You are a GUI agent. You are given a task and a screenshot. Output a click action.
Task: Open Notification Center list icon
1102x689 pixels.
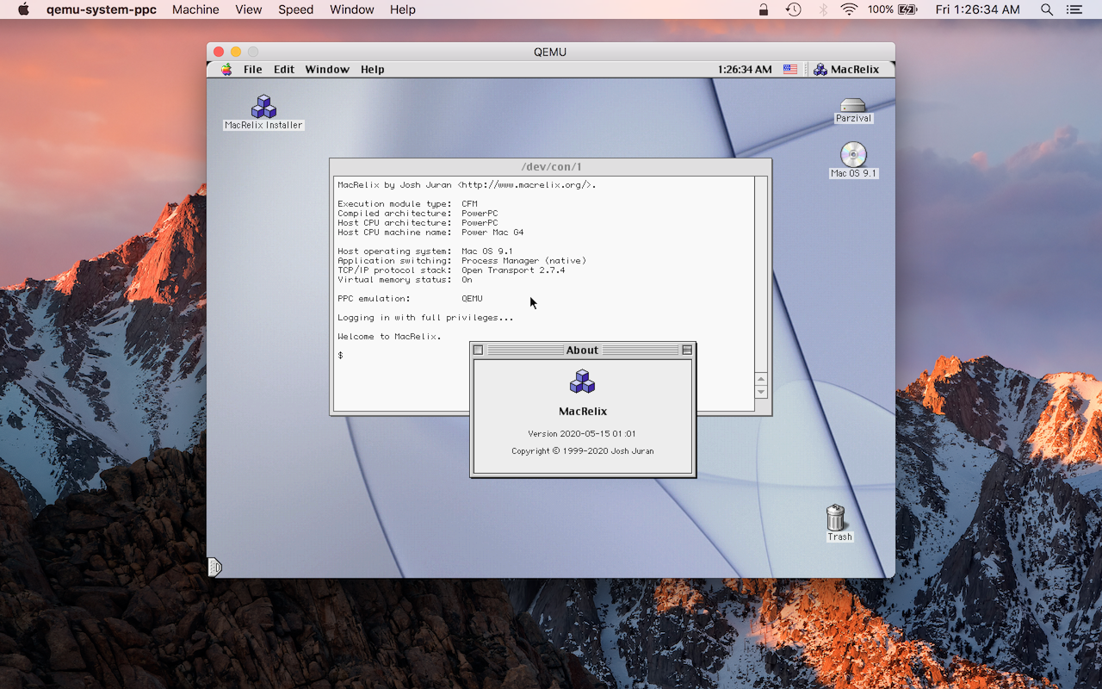1074,9
